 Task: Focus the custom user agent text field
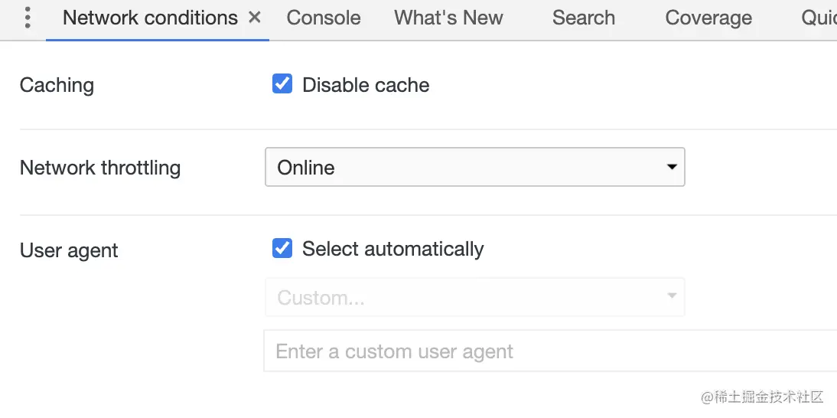(550, 351)
